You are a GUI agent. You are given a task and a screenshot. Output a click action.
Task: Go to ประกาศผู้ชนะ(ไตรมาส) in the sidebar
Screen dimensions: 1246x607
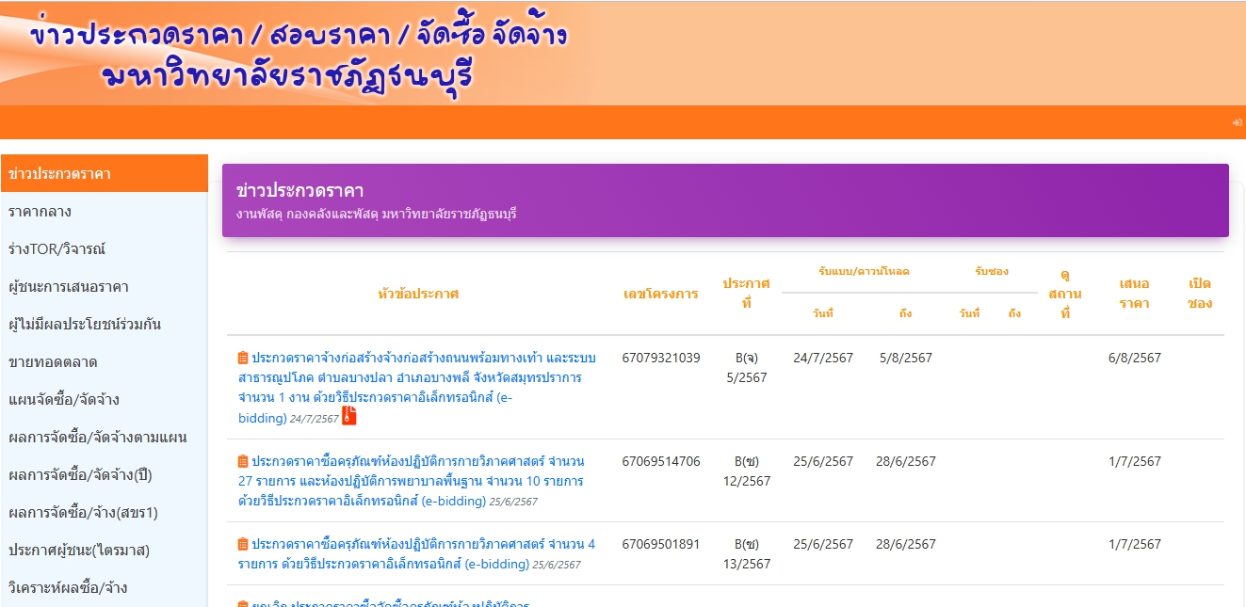tap(105, 550)
